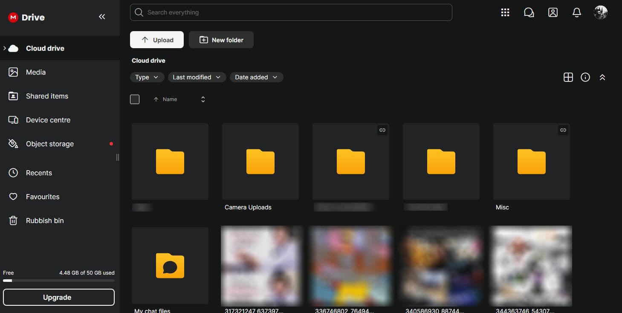Viewport: 622px width, 313px height.
Task: Go to Media section
Action: (60, 72)
